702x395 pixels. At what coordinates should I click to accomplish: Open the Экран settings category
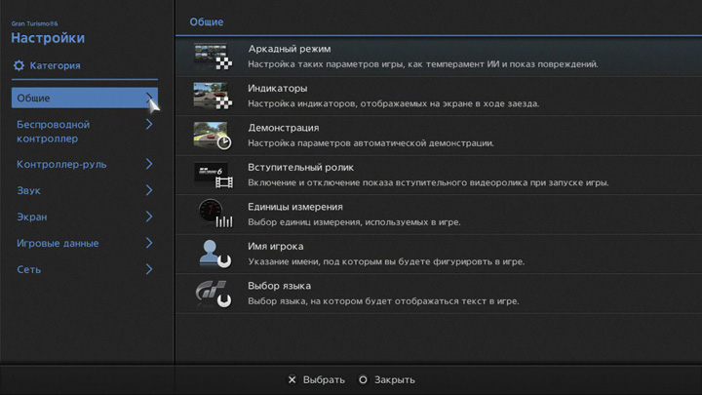click(32, 217)
